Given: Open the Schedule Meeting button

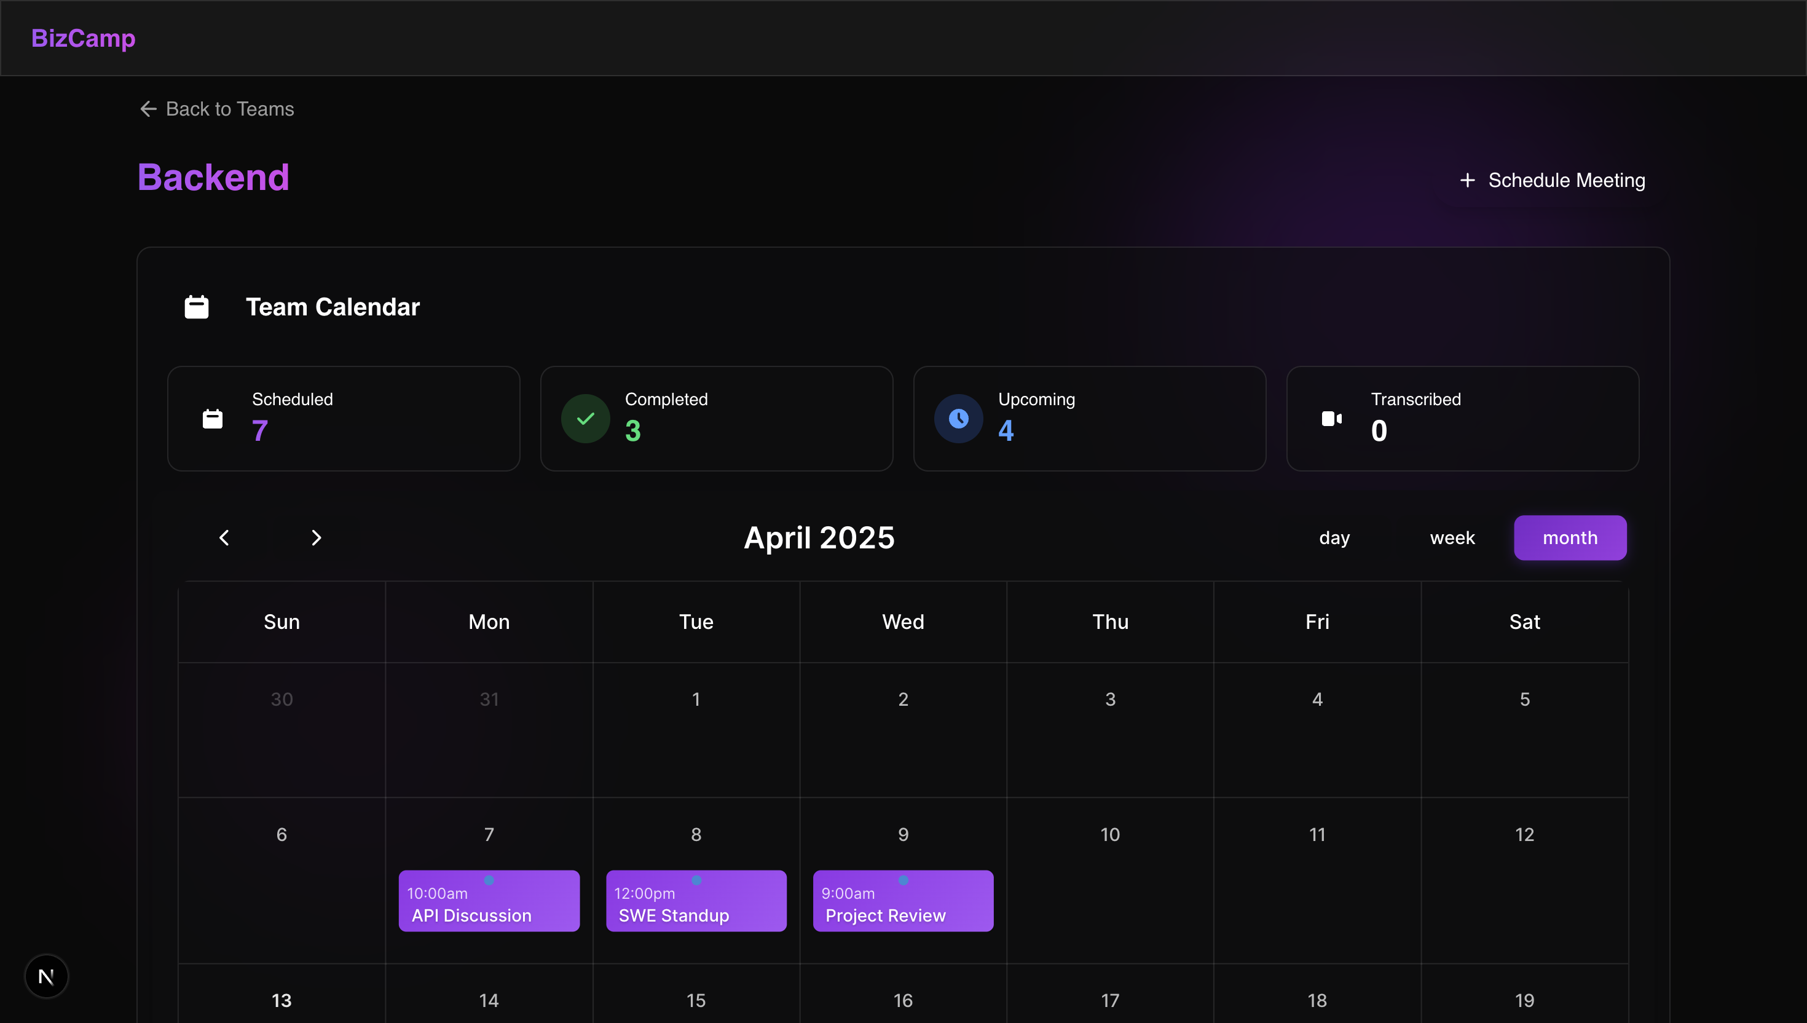Looking at the screenshot, I should (1566, 181).
